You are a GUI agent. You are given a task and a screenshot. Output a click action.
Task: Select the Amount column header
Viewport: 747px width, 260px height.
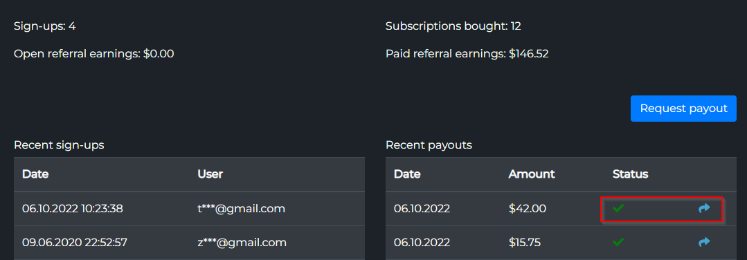[532, 174]
